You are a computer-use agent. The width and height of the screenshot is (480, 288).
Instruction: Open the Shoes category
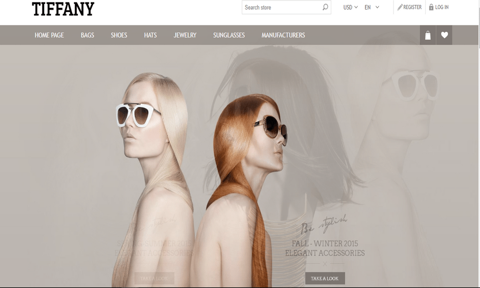tap(119, 35)
